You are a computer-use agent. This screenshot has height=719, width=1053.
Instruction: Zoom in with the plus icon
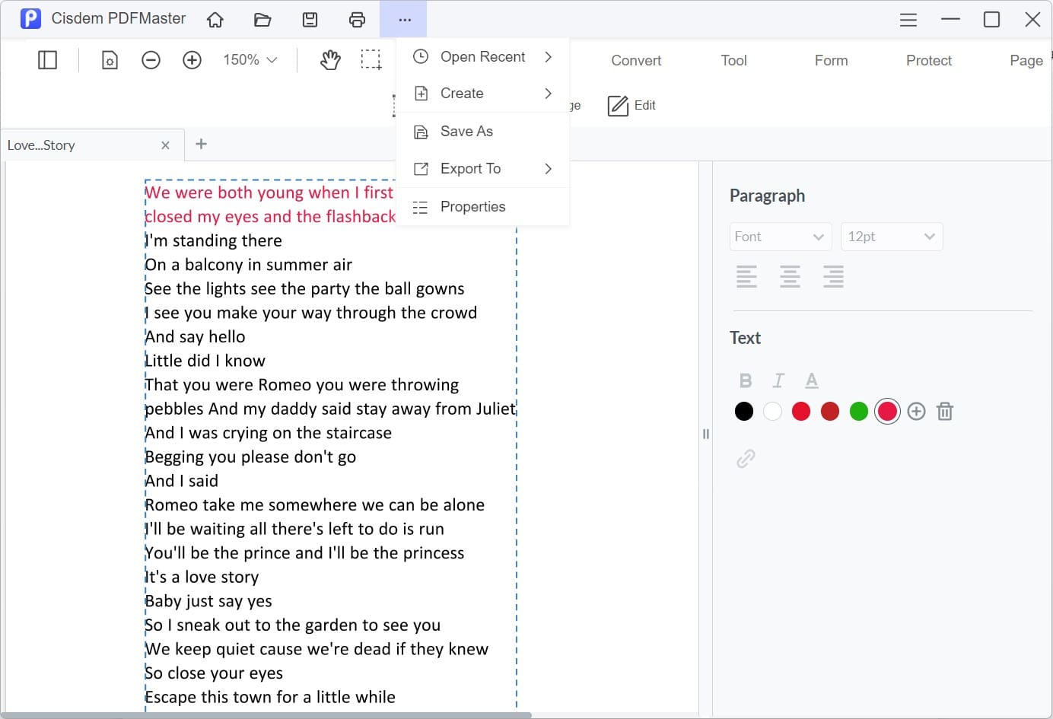click(192, 59)
